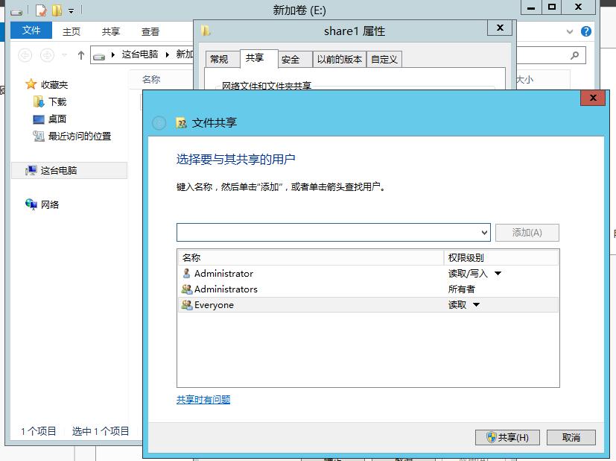Click the New Folder icon on Quick Access toolbar

(56, 10)
